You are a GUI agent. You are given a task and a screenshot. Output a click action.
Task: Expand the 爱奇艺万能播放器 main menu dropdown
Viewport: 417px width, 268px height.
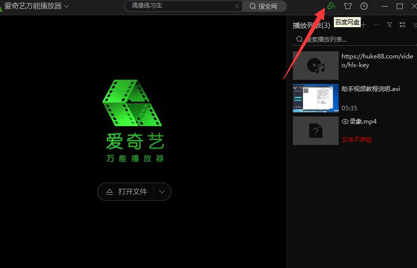[67, 6]
